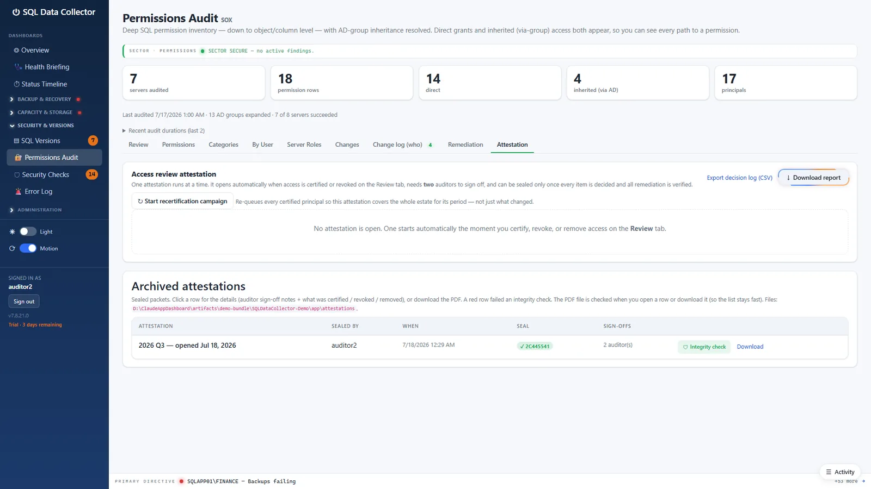Click the orange 7 badge on SQL Versions
The height and width of the screenshot is (489, 871).
[93, 141]
